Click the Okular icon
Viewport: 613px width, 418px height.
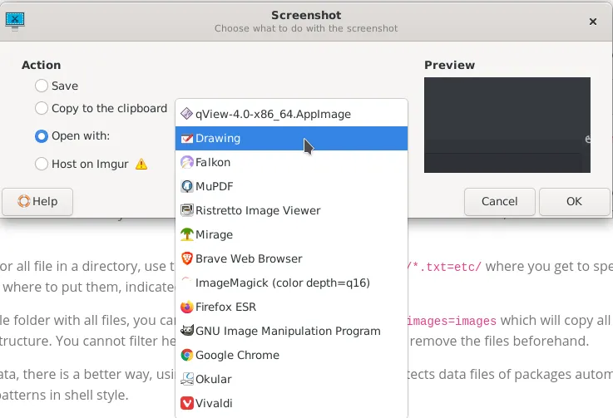tap(186, 379)
